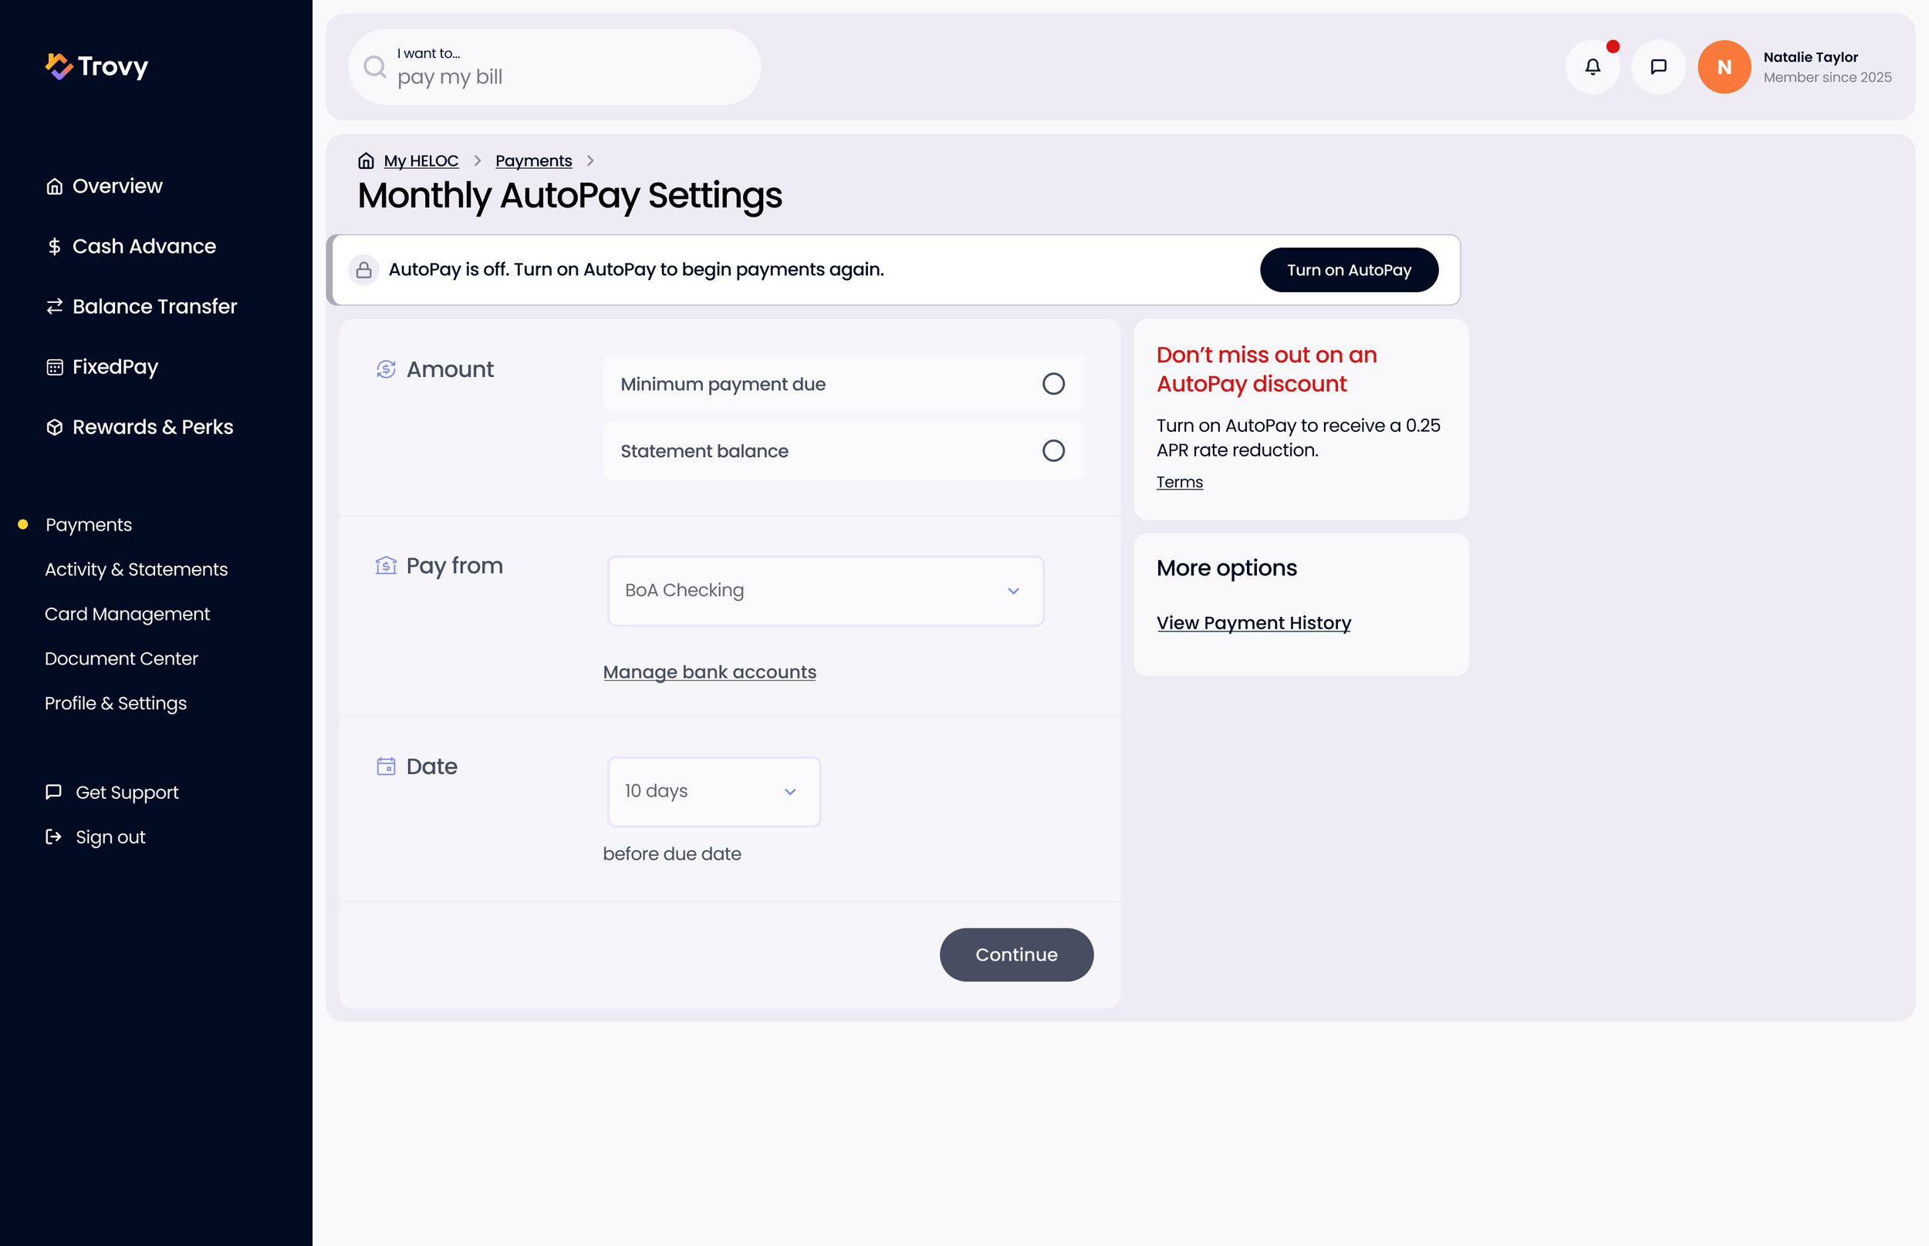This screenshot has height=1246, width=1929.
Task: Click the Continue button
Action: pyautogui.click(x=1016, y=955)
